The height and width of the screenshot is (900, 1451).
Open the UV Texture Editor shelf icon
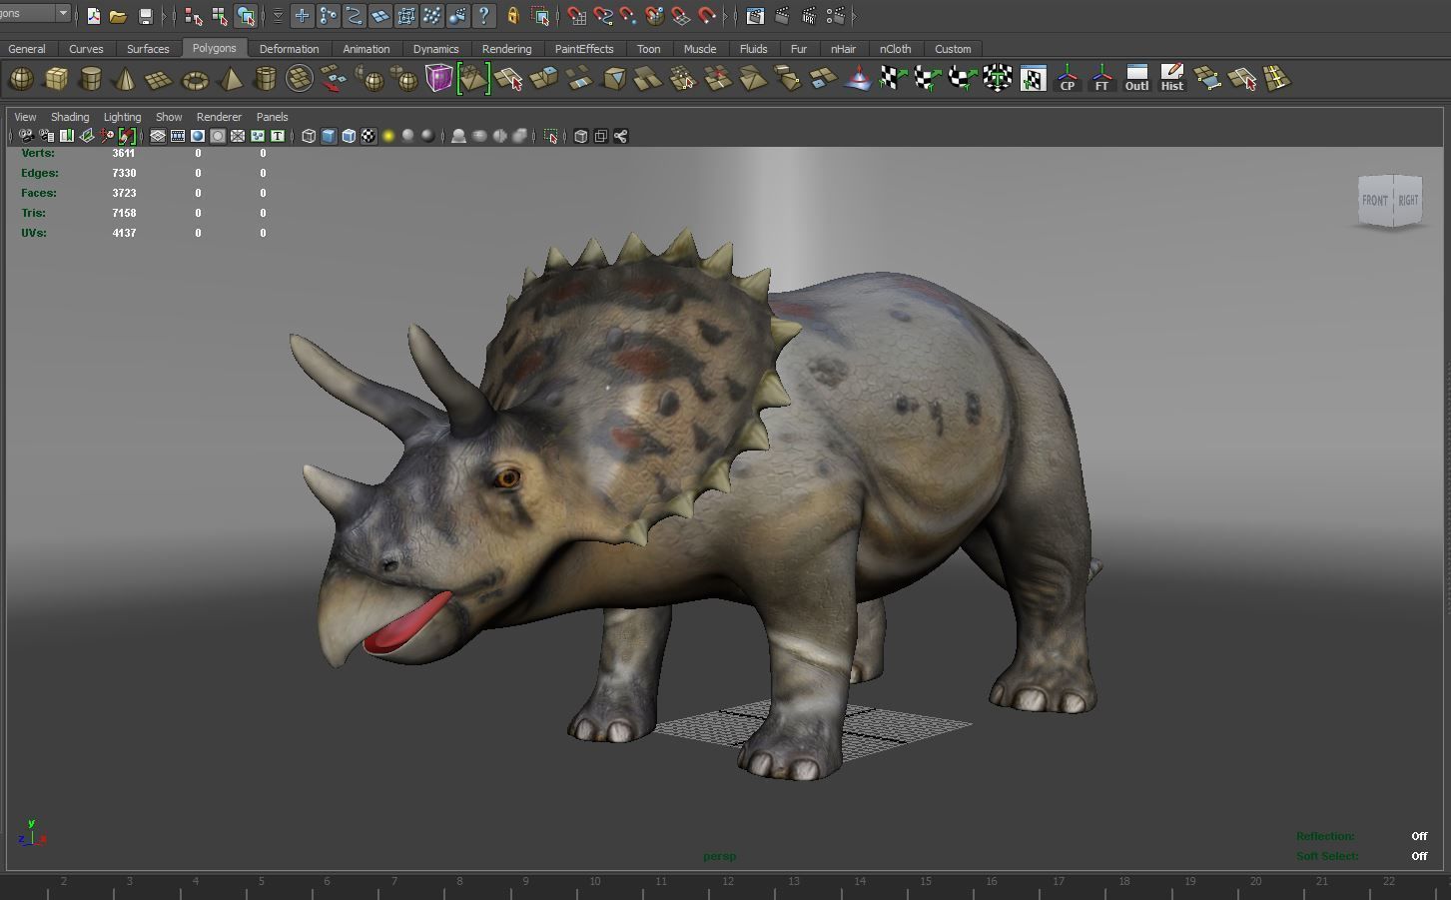(x=1033, y=79)
